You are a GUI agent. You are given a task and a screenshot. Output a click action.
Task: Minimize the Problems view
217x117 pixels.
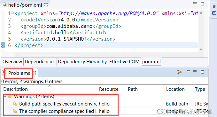pos(195,71)
